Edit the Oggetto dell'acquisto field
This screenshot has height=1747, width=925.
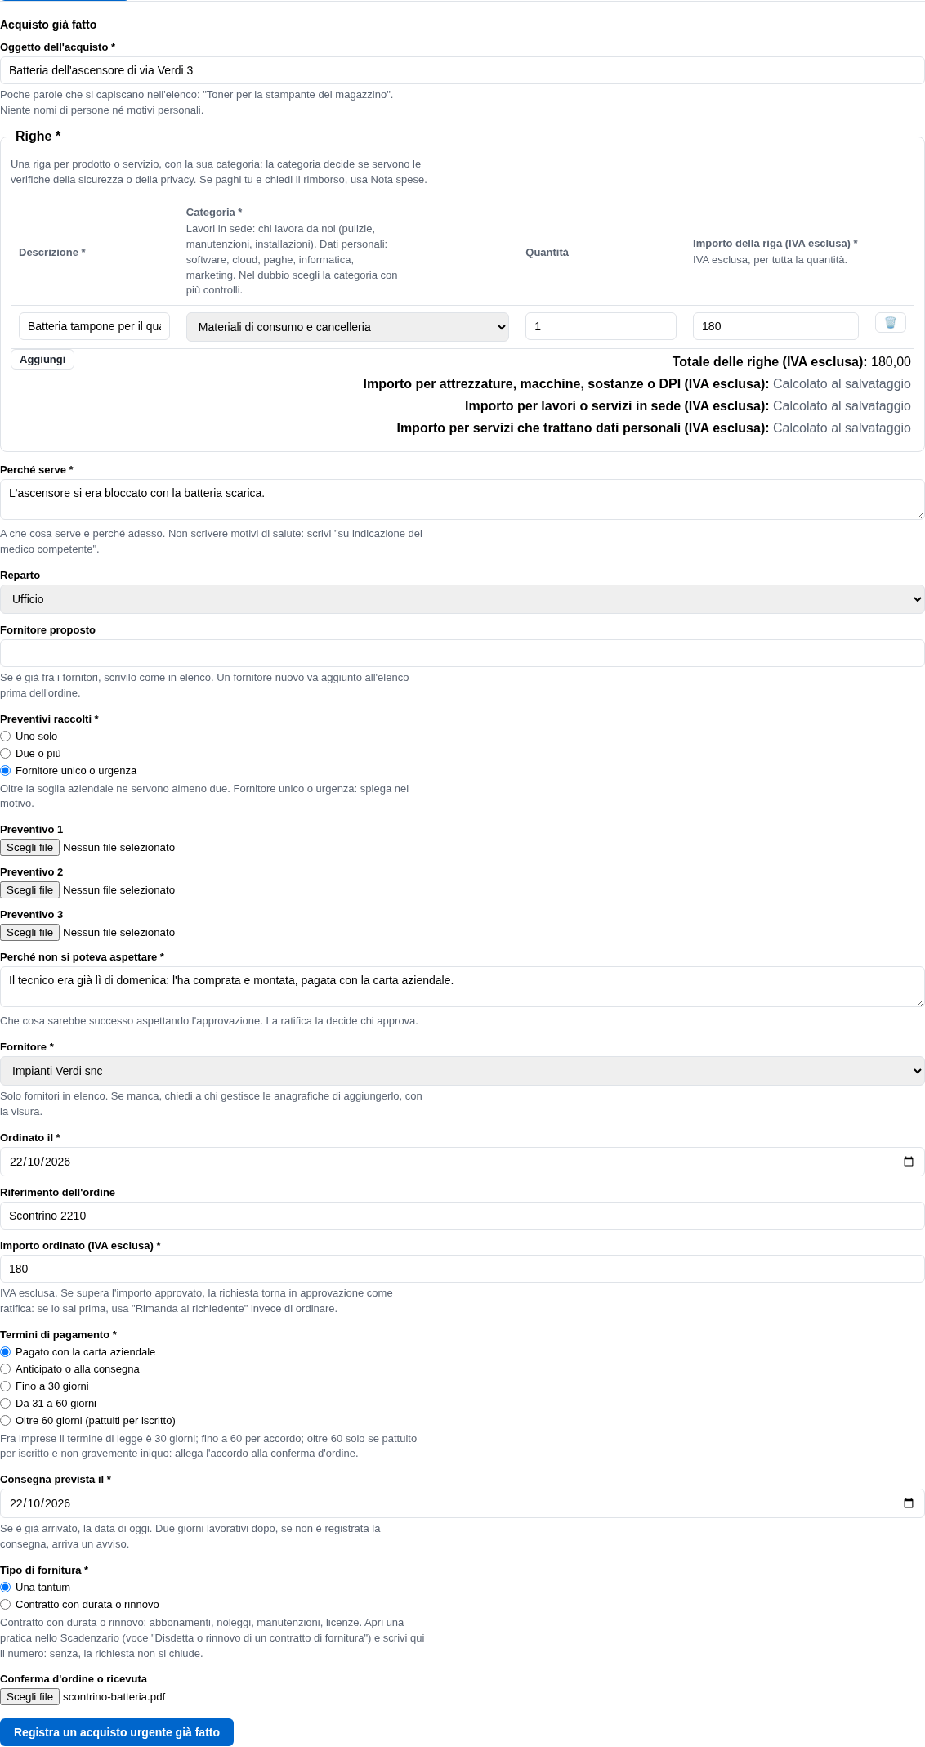coord(462,70)
